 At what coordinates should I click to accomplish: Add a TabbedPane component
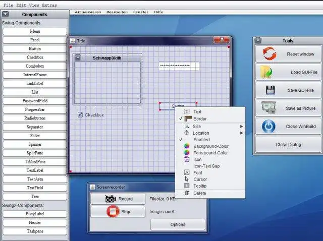35,161
